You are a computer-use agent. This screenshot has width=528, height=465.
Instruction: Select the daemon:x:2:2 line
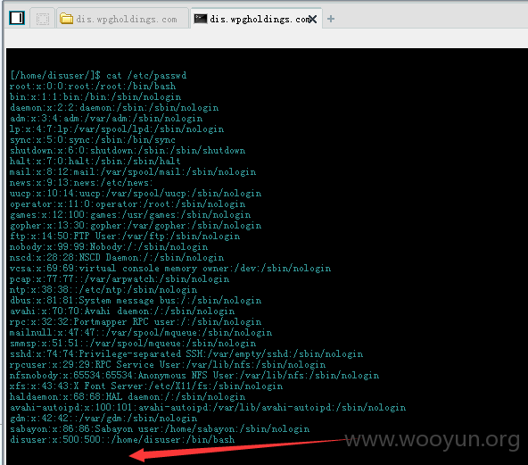[x=114, y=108]
